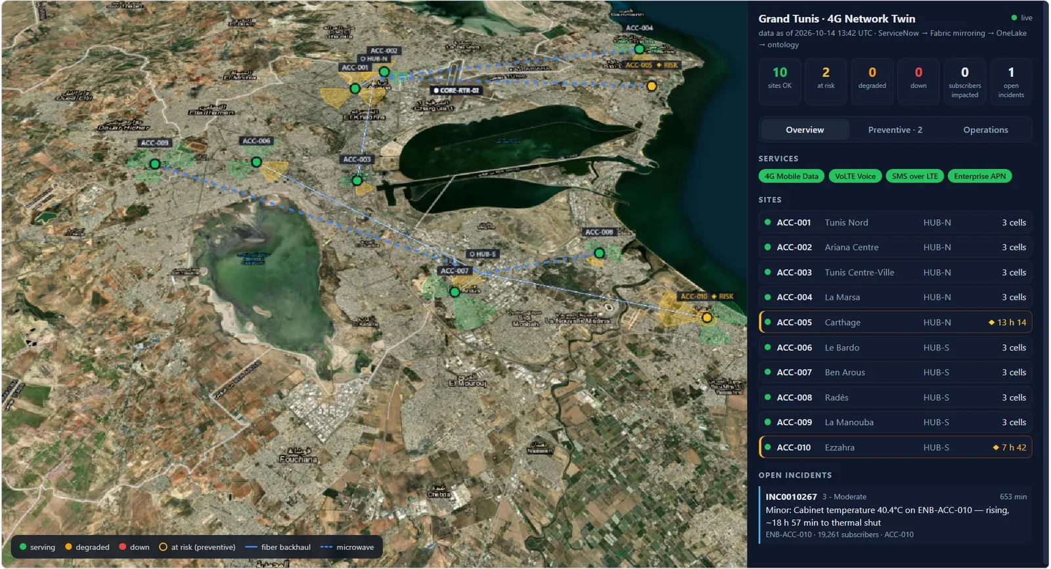Select the ACC-001 Tunis Nord site row
Image resolution: width=1051 pixels, height=569 pixels.
(895, 223)
